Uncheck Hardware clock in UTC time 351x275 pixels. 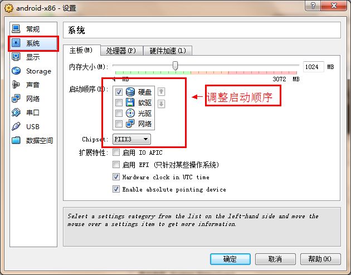116,177
